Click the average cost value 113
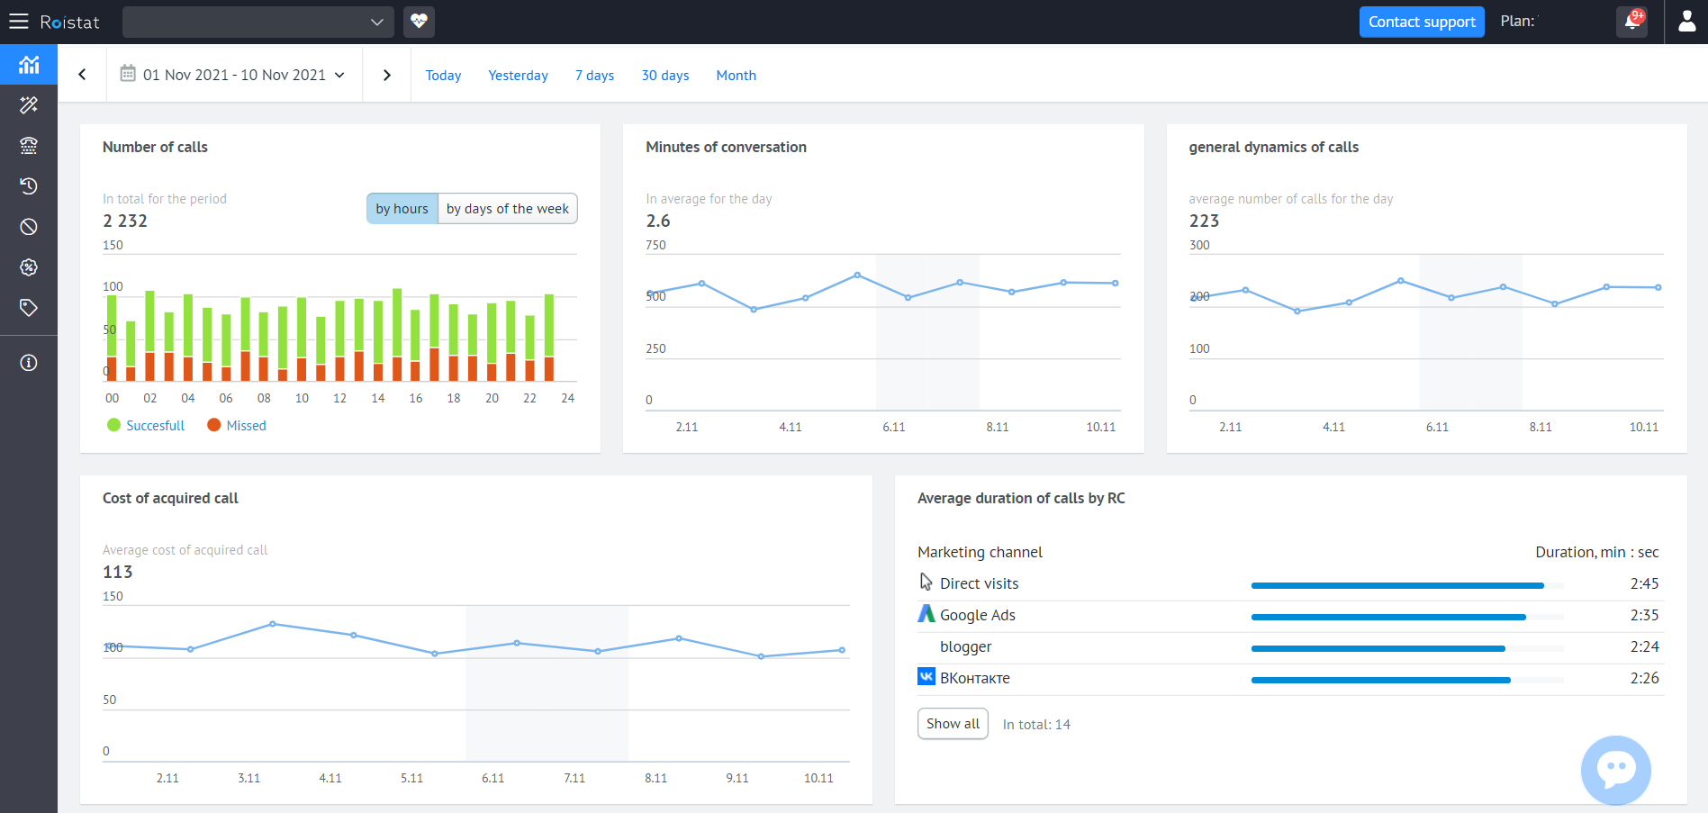Screen dimensions: 1708x813 118,572
